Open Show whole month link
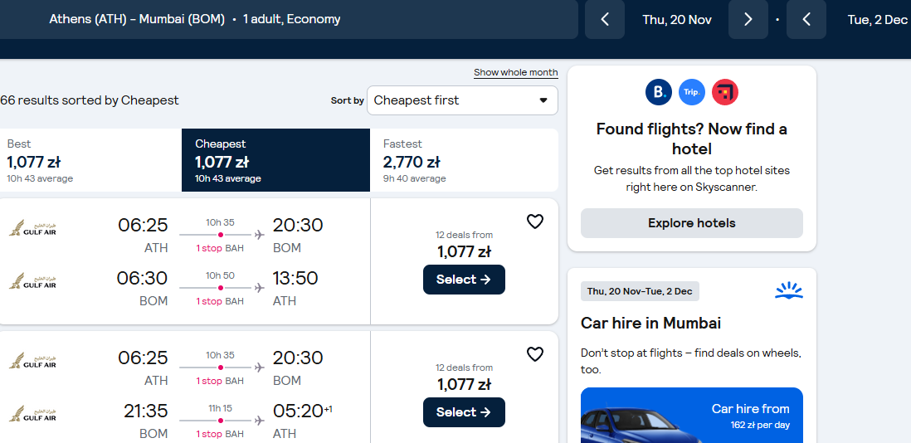Screen dimensions: 911x443 click(516, 72)
